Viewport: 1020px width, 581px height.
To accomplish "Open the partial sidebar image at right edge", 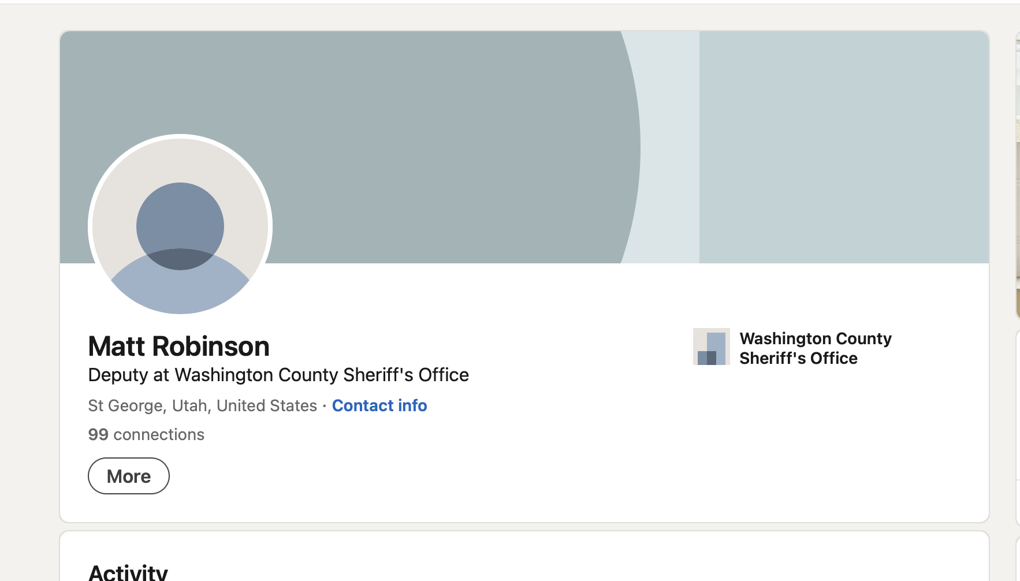I will [1018, 173].
